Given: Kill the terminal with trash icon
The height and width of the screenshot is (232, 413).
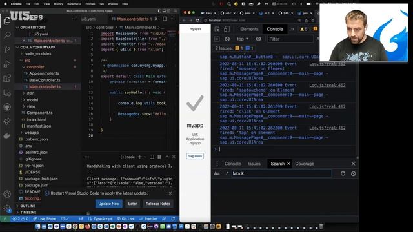Looking at the screenshot, I should (x=159, y=157).
